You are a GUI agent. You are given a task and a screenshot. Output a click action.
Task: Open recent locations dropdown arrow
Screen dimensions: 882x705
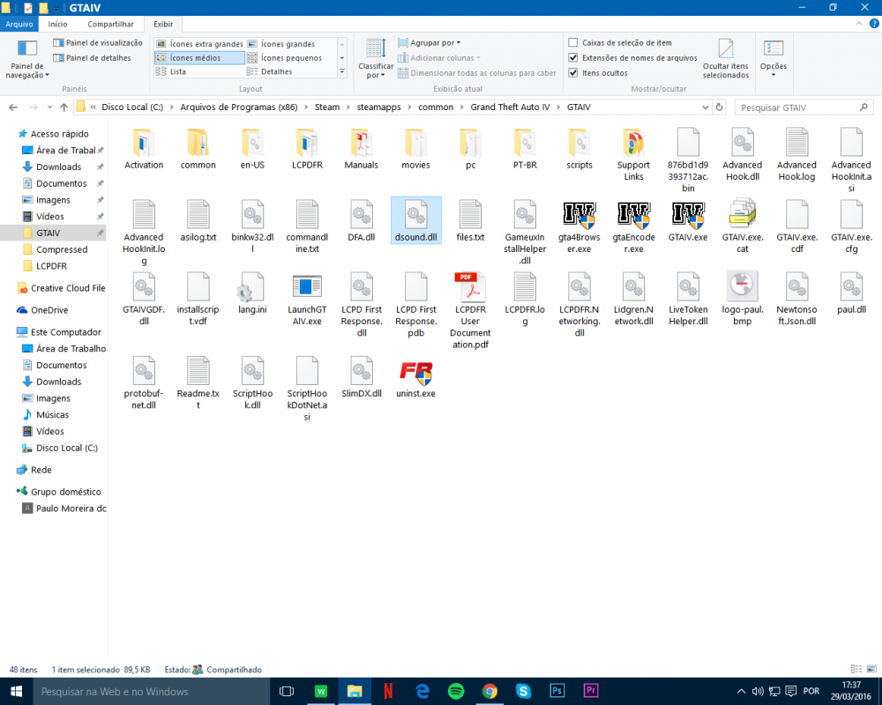coord(49,107)
